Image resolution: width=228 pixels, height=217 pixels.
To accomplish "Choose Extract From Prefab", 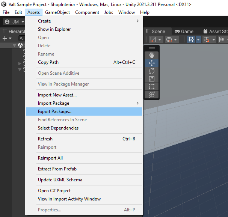I will pyautogui.click(x=84, y=169).
